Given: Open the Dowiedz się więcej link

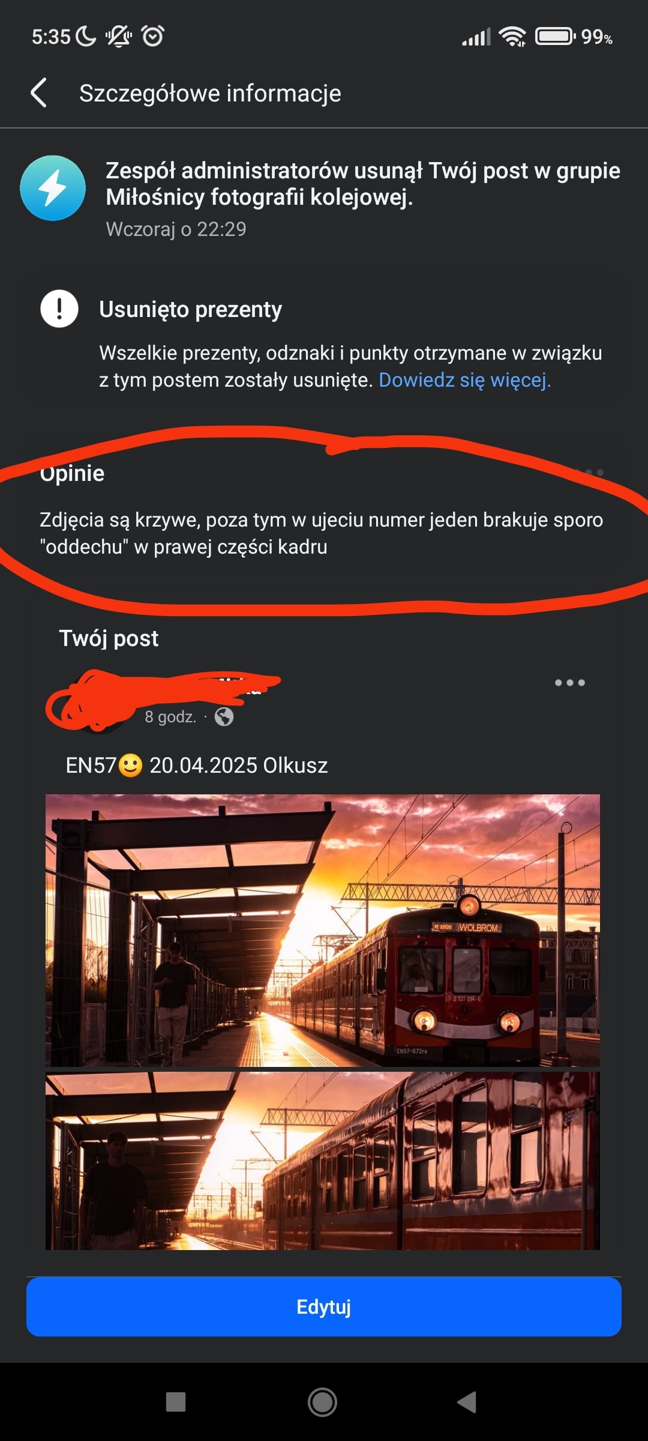Looking at the screenshot, I should pos(465,380).
